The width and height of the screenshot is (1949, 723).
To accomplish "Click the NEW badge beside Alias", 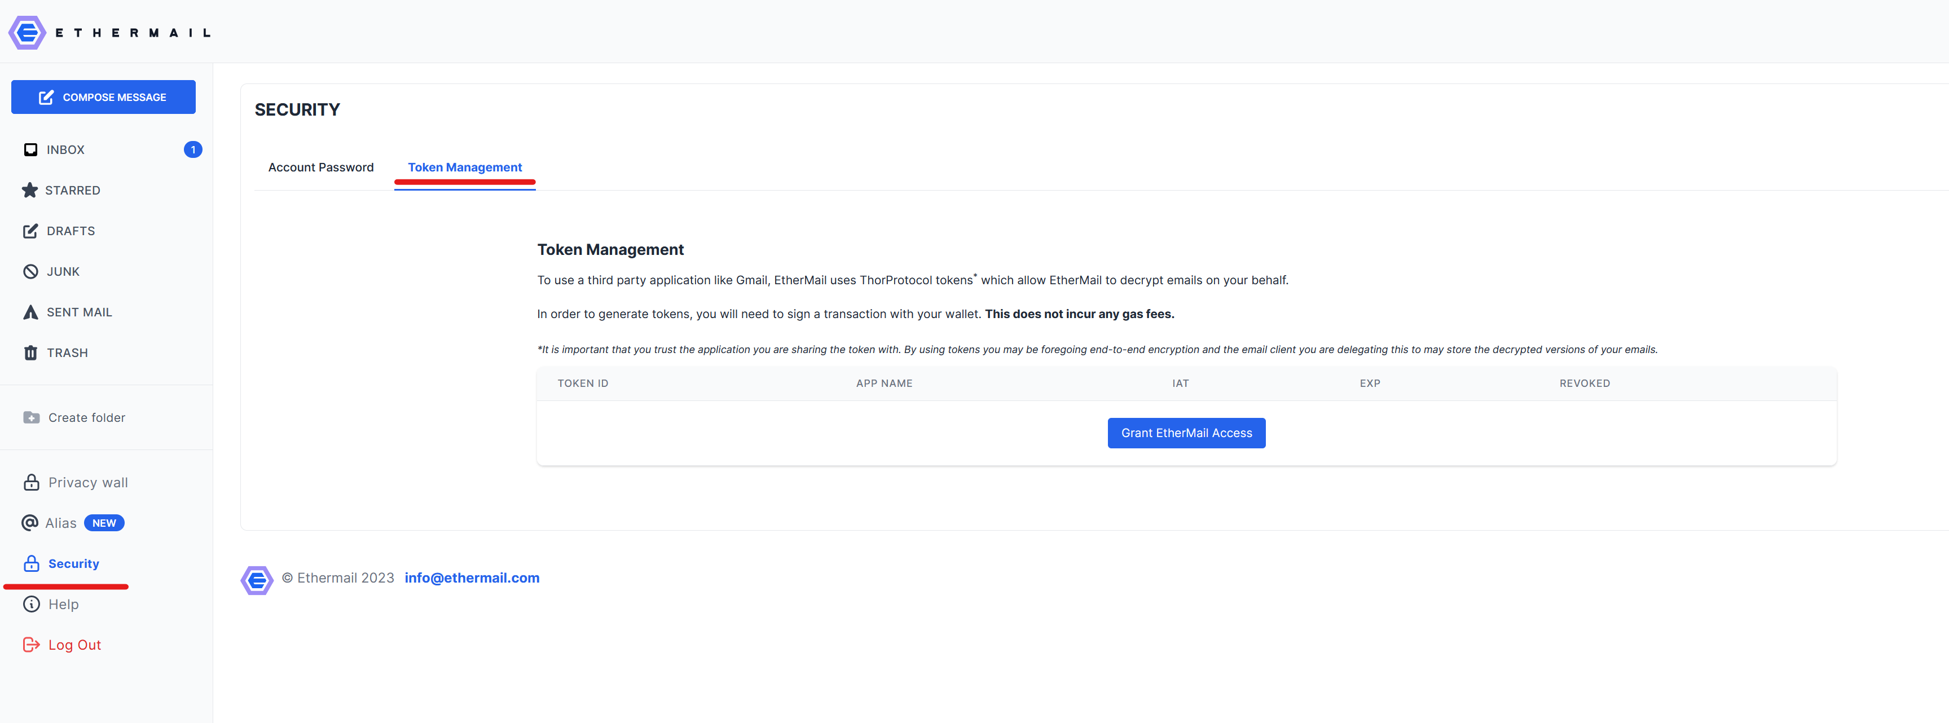I will tap(104, 523).
